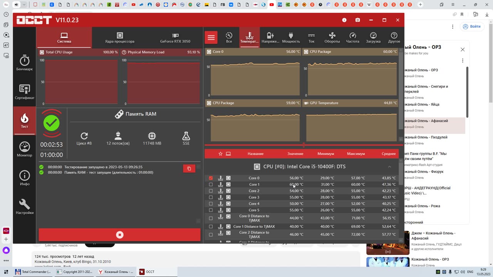
Task: Click the green checkmark test status icon
Action: 52,123
